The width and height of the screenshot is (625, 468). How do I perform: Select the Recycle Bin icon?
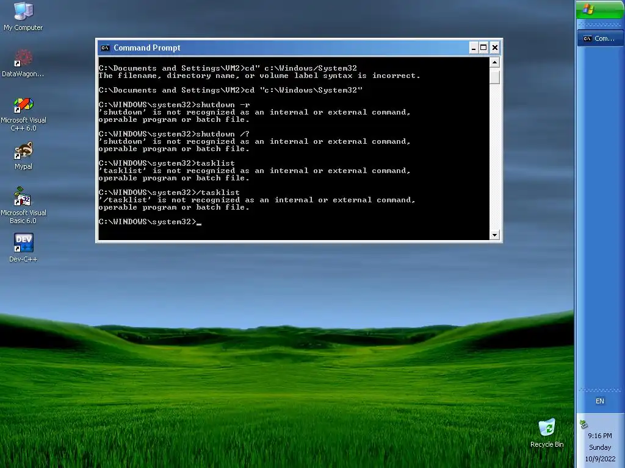tap(547, 433)
